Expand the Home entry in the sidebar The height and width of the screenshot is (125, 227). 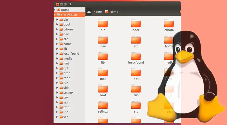point(54,10)
